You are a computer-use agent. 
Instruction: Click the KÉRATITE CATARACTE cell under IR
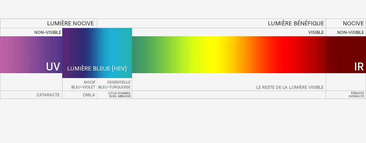click(x=356, y=95)
